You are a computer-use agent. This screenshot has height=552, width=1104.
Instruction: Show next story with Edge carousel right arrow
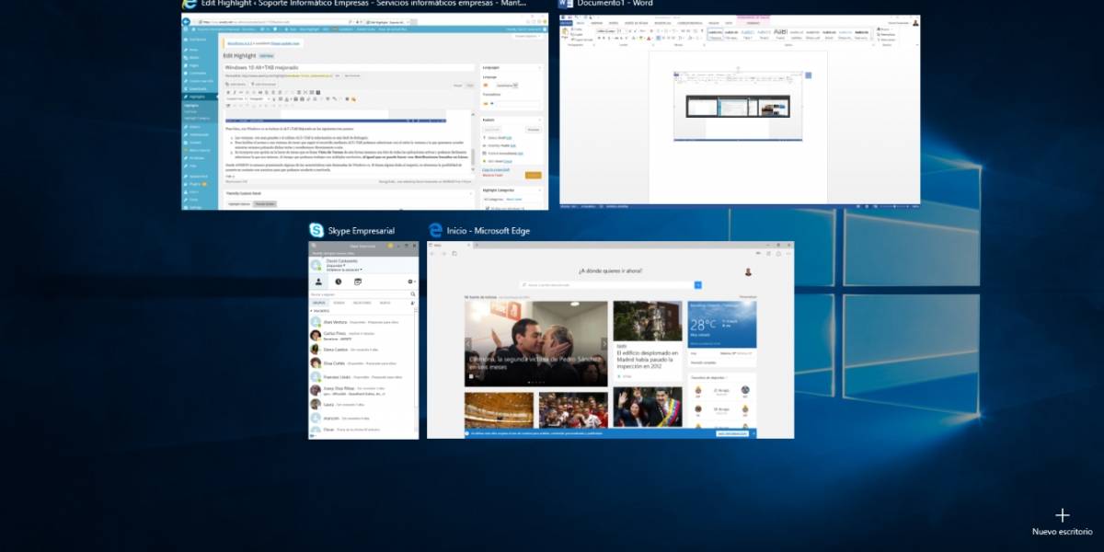603,344
